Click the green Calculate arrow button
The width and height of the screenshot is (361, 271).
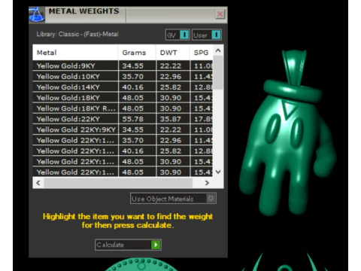point(156,245)
